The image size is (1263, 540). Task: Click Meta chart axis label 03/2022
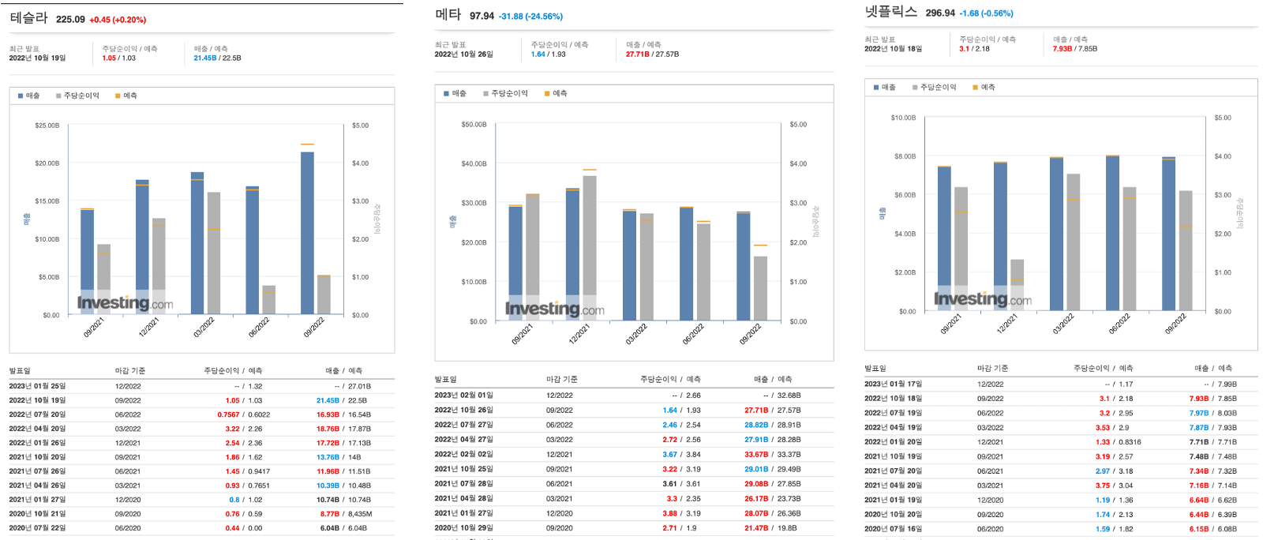coord(636,334)
